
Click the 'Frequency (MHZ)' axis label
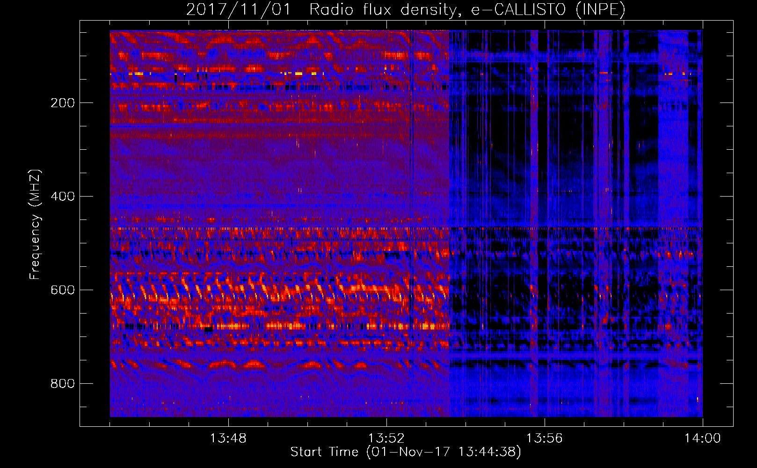[35, 224]
